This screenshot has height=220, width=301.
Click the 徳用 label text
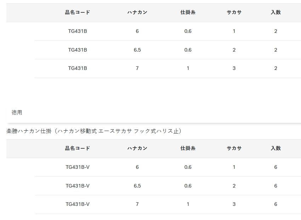coord(17,112)
